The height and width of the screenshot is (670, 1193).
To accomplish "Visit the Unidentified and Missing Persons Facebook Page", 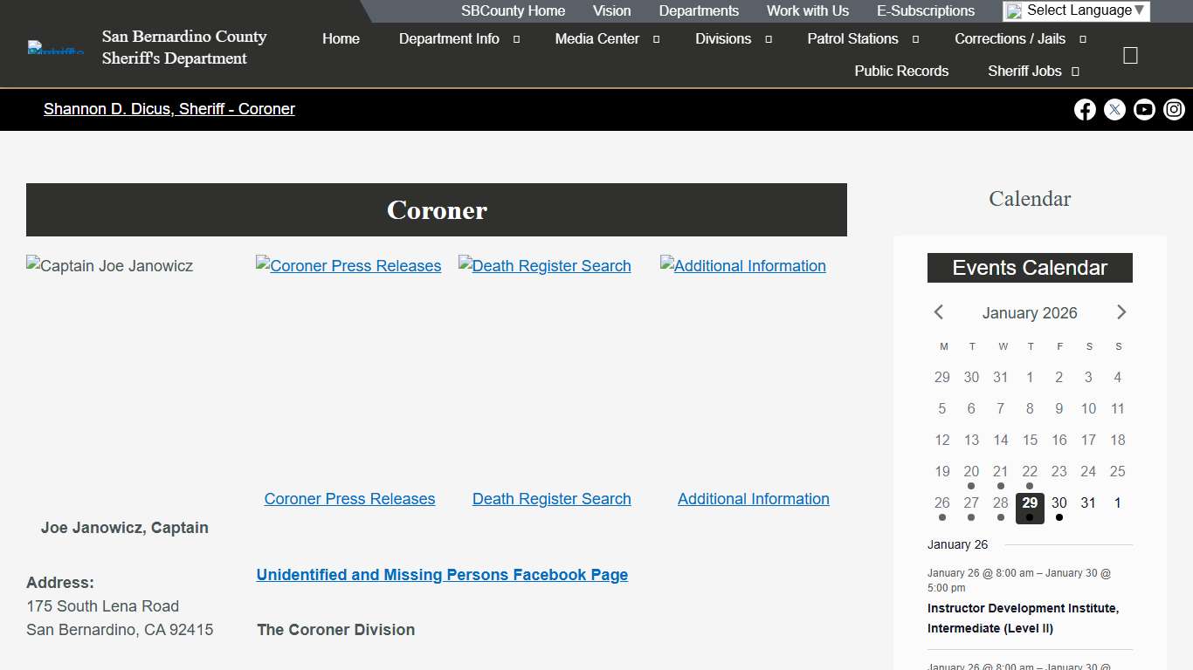I will pyautogui.click(x=442, y=574).
